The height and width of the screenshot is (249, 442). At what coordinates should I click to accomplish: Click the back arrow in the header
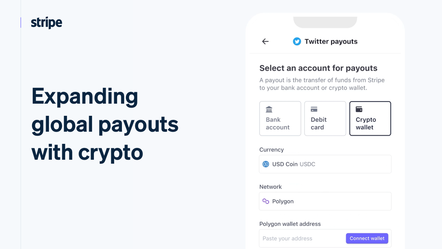265,41
